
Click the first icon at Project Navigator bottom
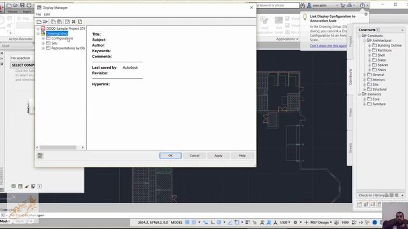click(360, 204)
